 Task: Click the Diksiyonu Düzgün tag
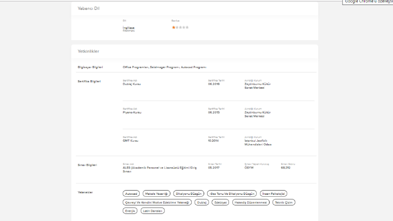pos(189,194)
